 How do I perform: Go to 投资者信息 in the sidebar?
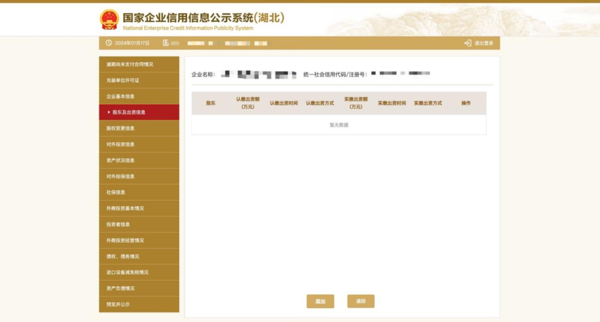click(139, 224)
